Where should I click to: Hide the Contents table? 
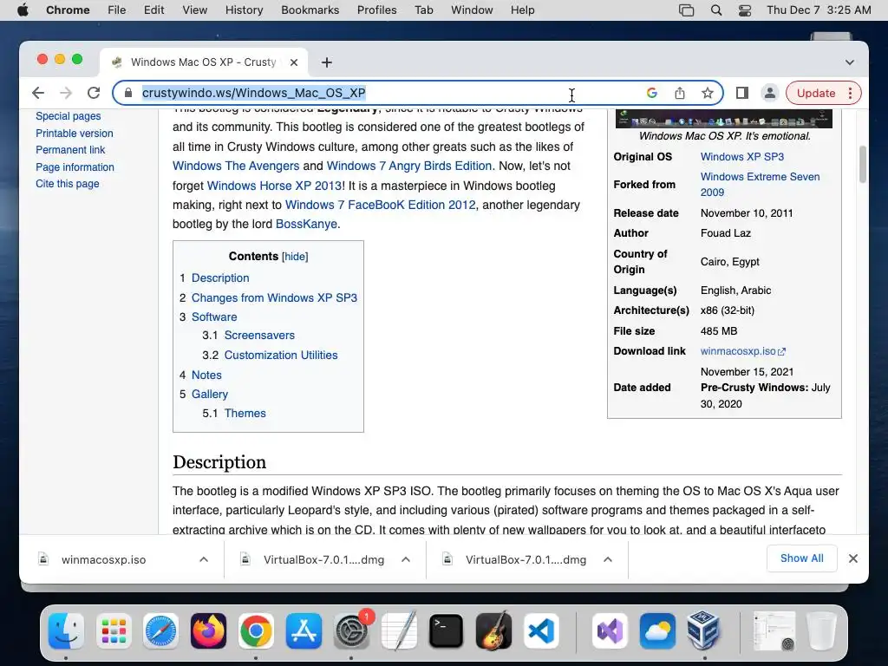point(295,257)
